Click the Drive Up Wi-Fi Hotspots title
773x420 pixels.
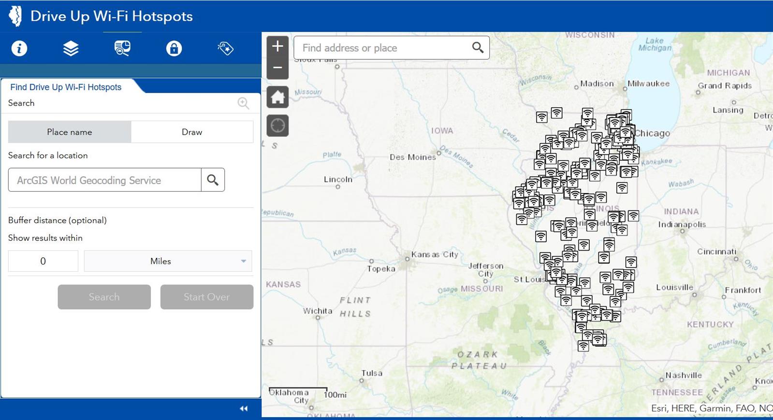pyautogui.click(x=111, y=16)
